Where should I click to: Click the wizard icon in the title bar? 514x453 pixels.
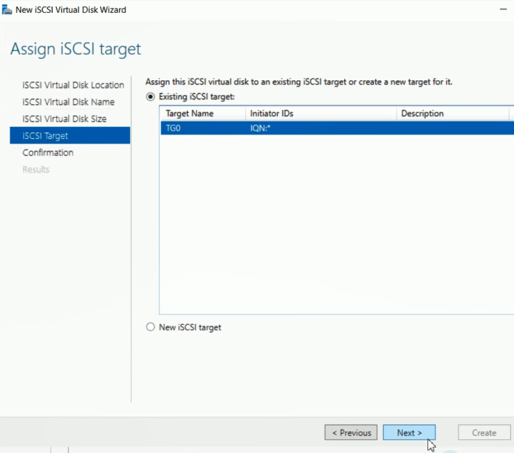tap(6, 10)
